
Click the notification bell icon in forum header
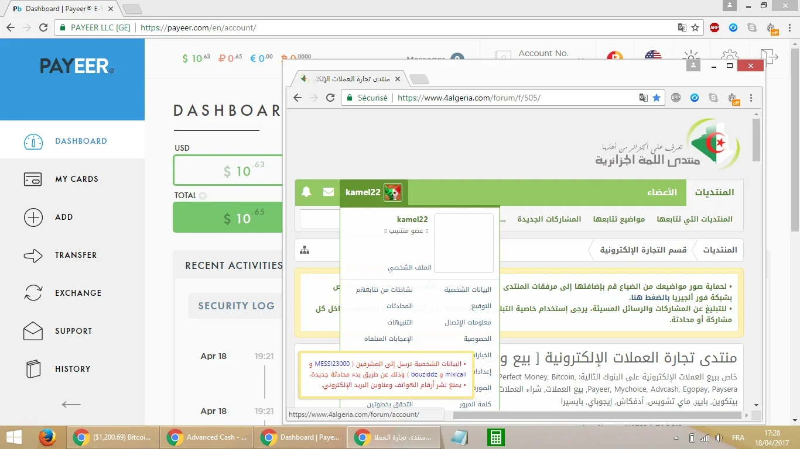(306, 192)
